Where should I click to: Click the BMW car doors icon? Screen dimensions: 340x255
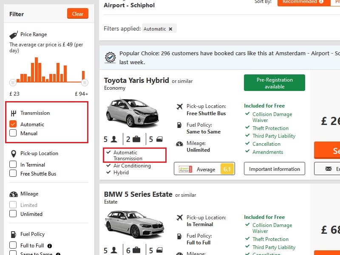point(159,250)
